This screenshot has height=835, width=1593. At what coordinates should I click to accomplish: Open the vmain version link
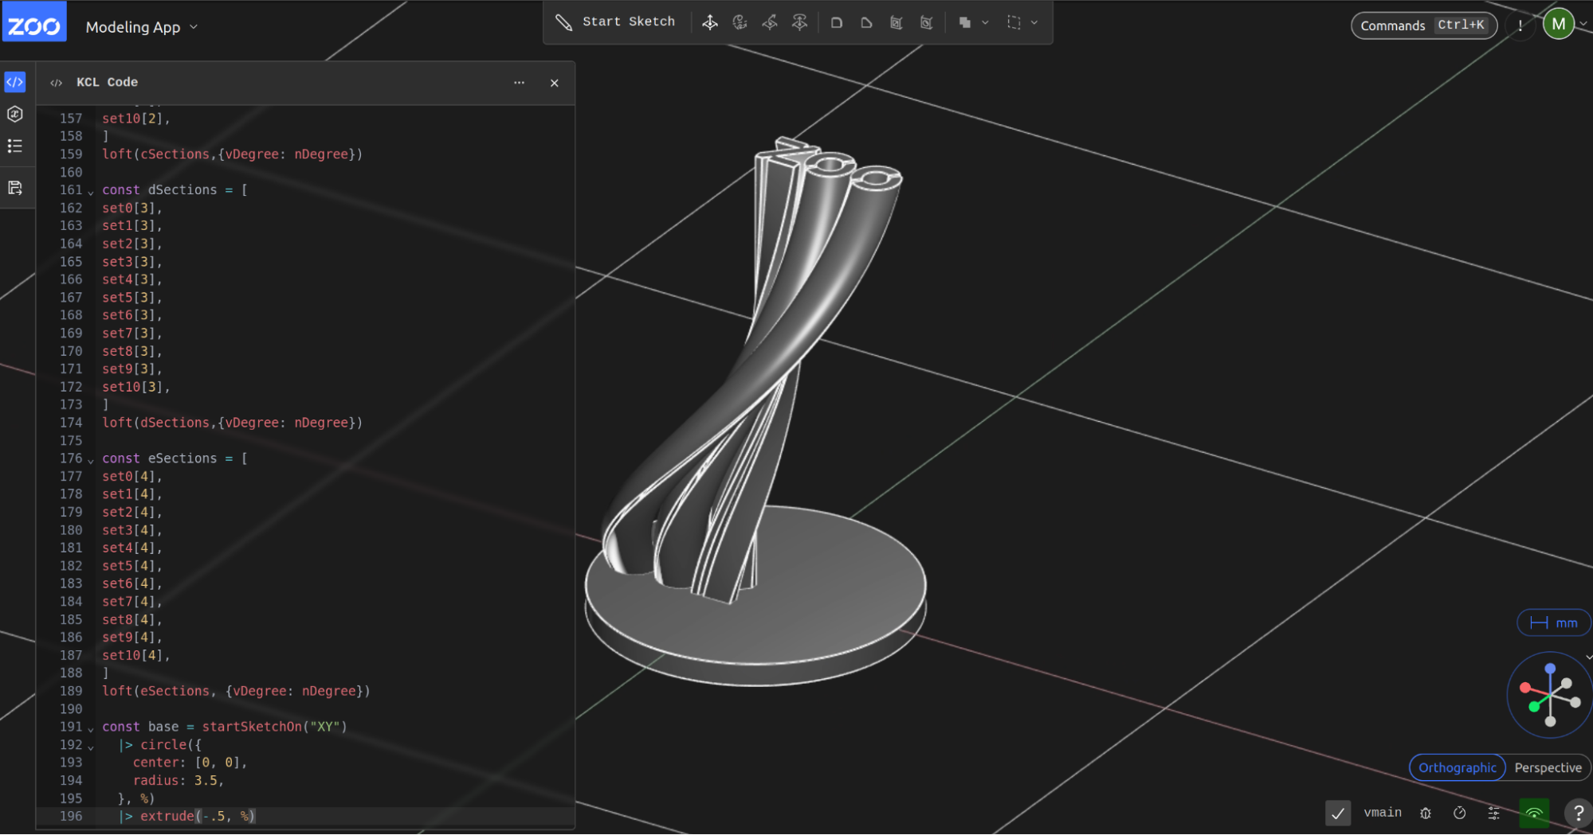(x=1383, y=813)
